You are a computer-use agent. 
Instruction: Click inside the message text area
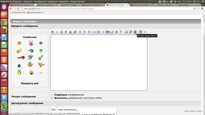point(99,63)
